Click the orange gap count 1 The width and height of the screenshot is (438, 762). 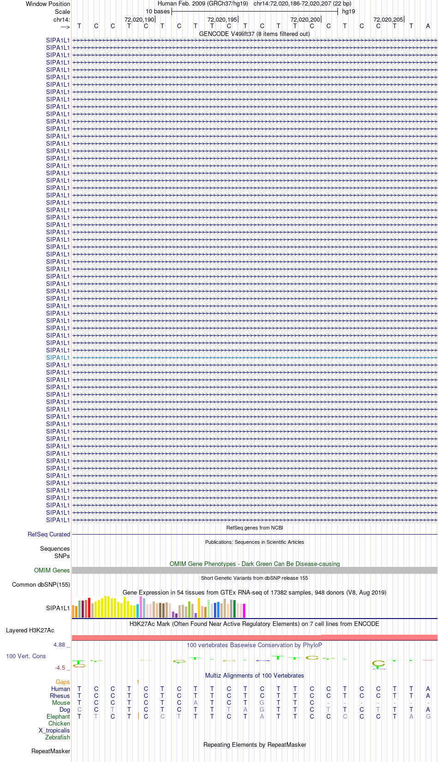coord(138,682)
